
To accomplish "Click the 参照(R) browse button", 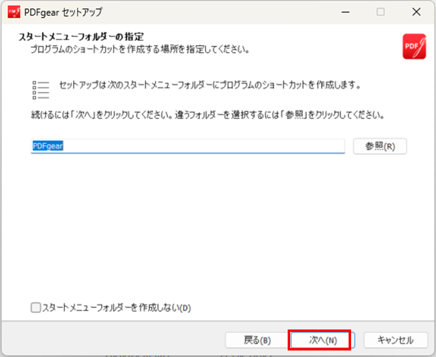I will tap(380, 146).
